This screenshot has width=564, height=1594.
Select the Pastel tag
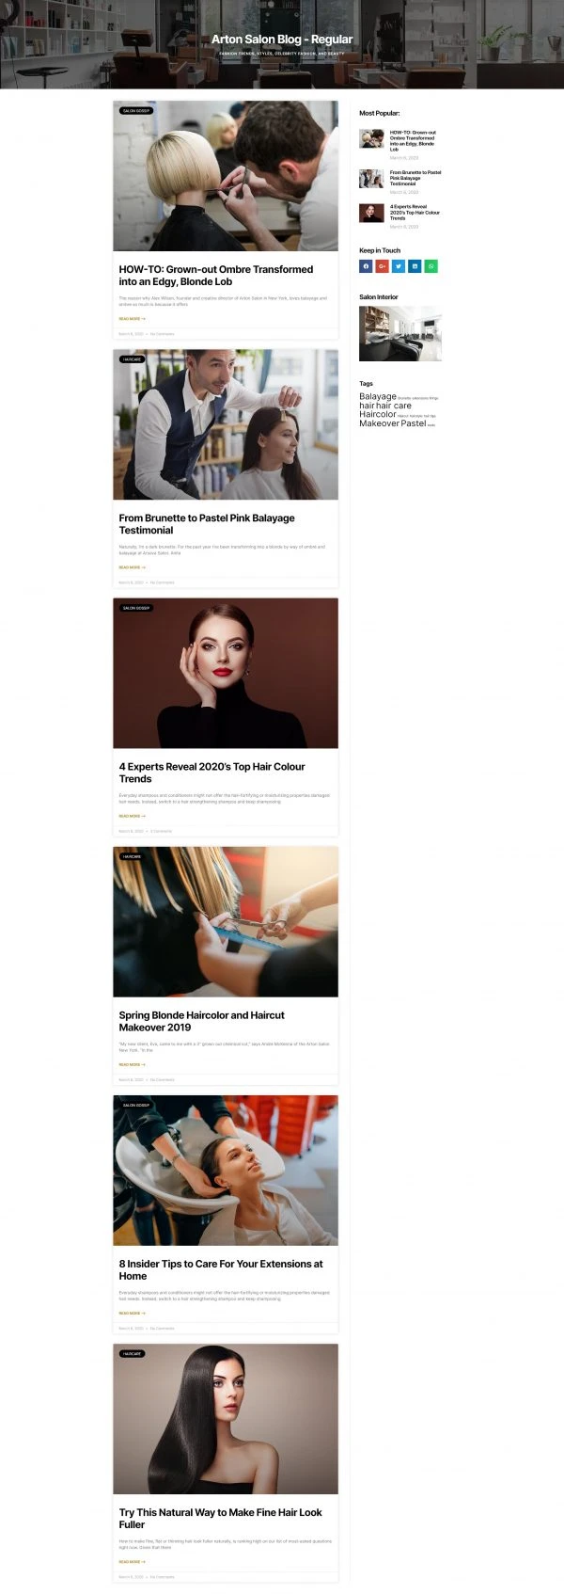(x=414, y=423)
